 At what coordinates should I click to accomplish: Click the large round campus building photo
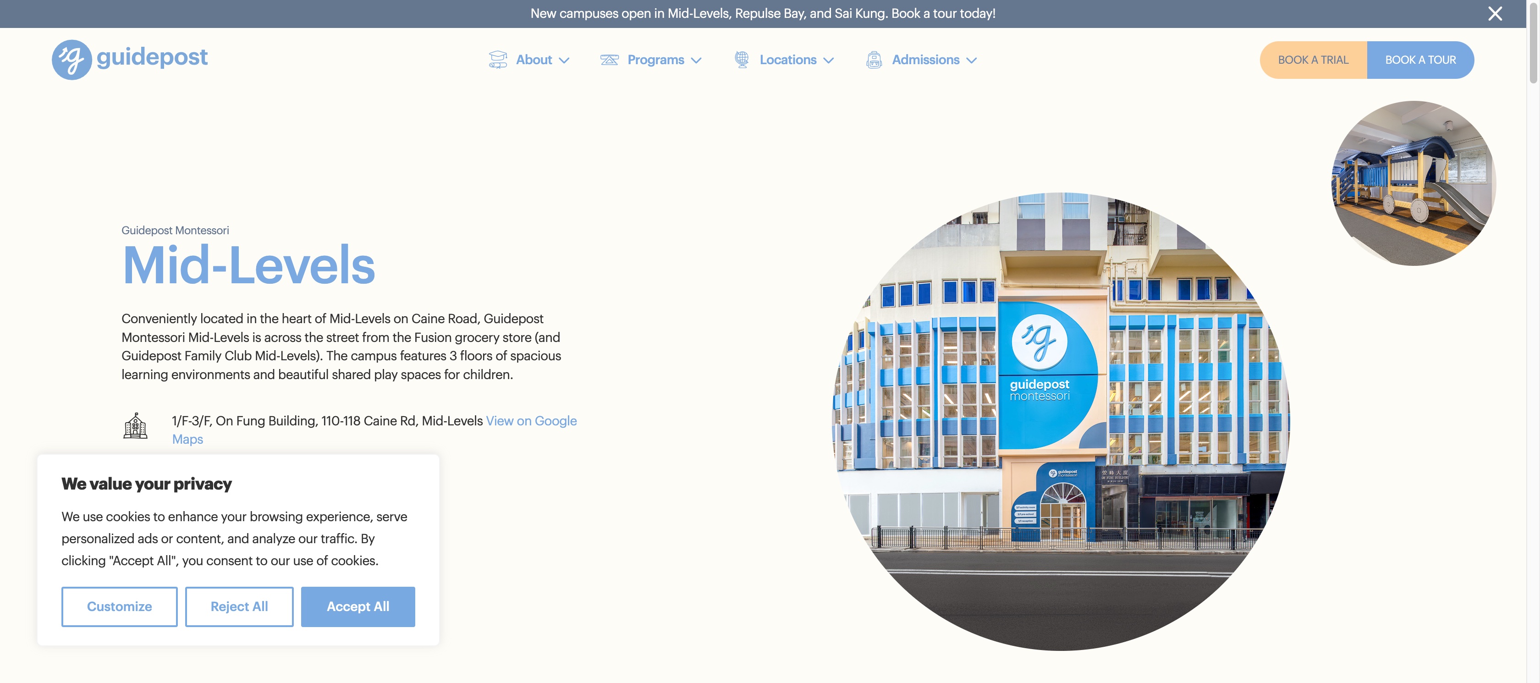click(1061, 421)
